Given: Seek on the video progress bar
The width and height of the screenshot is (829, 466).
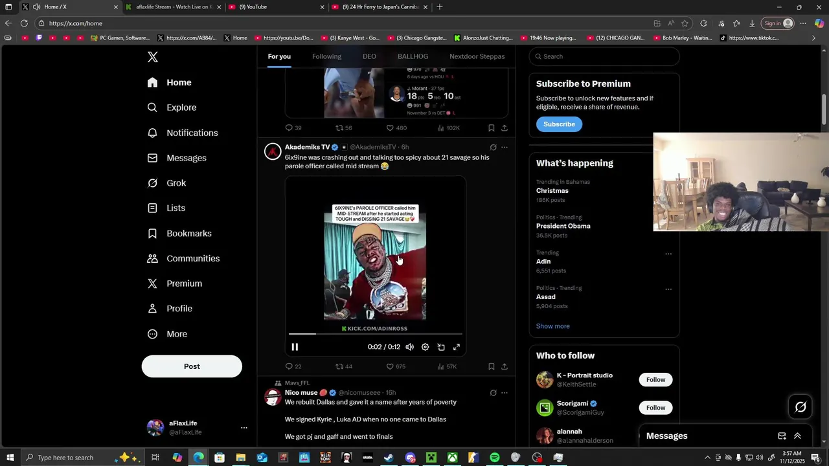Looking at the screenshot, I should [376, 334].
